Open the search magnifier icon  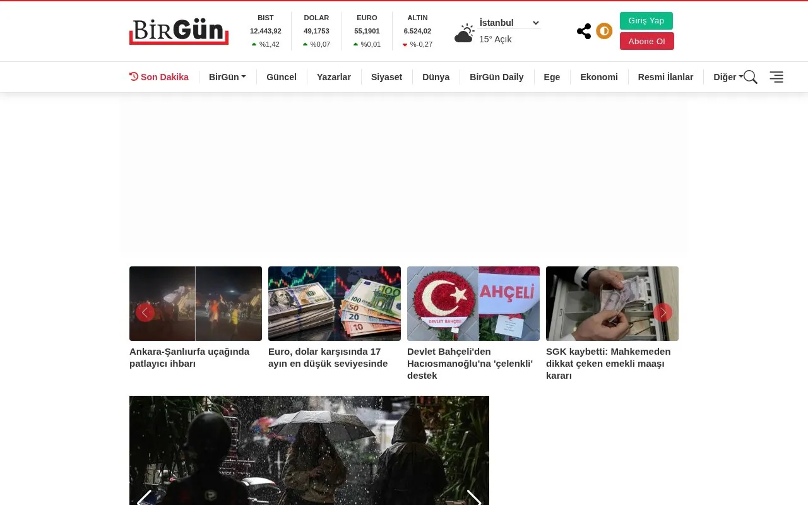(750, 77)
